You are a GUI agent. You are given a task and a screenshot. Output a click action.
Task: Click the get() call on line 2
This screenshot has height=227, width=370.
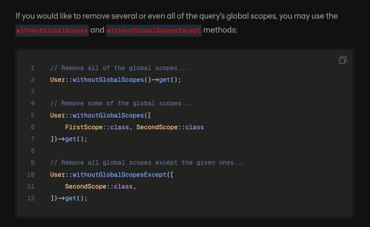166,80
